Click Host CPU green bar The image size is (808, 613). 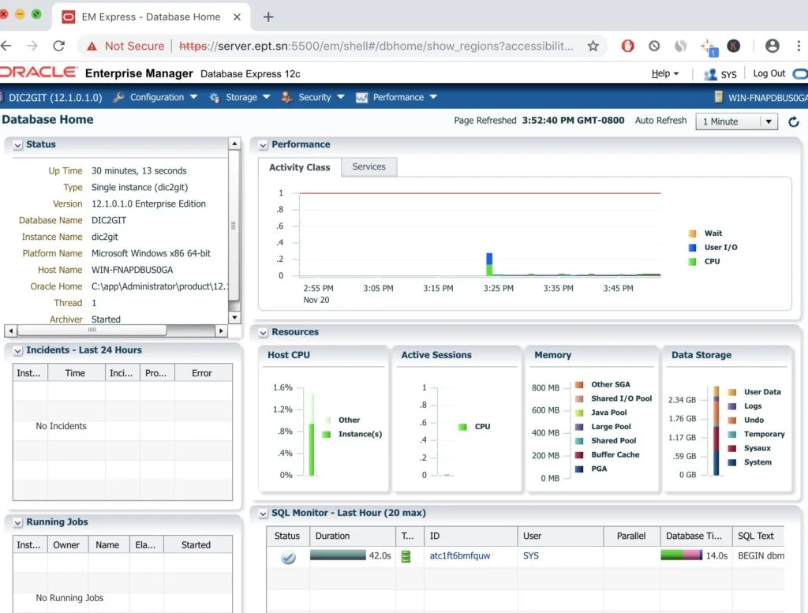(x=311, y=449)
